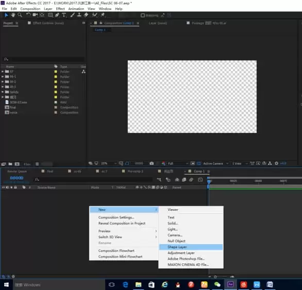Toggle video eye column header
Screen dimensions: 302x290
[3, 187]
